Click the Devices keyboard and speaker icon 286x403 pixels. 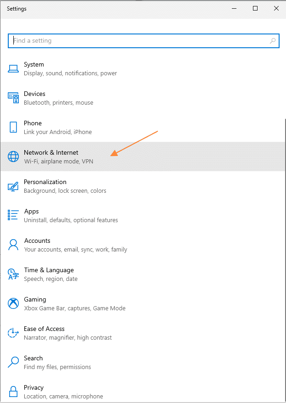point(13,98)
